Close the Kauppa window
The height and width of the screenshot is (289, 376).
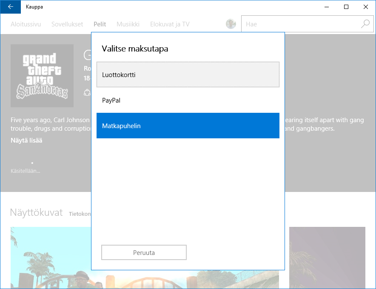tap(366, 7)
